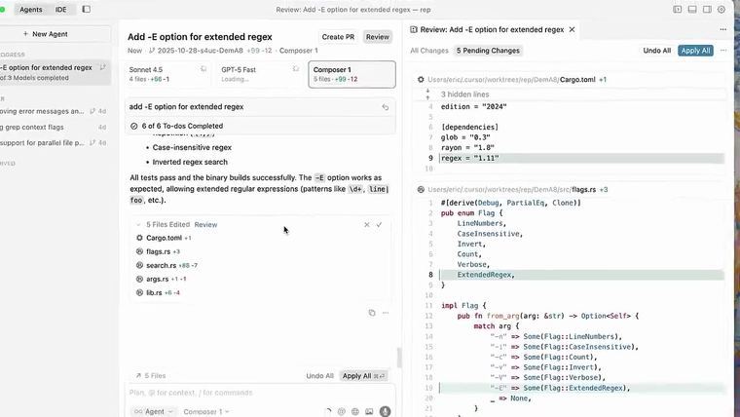The image size is (740, 417).
Task: Click Create PR
Action: click(x=338, y=37)
